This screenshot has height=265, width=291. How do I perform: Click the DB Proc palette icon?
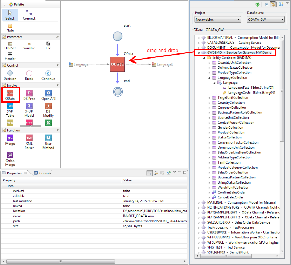29,95
